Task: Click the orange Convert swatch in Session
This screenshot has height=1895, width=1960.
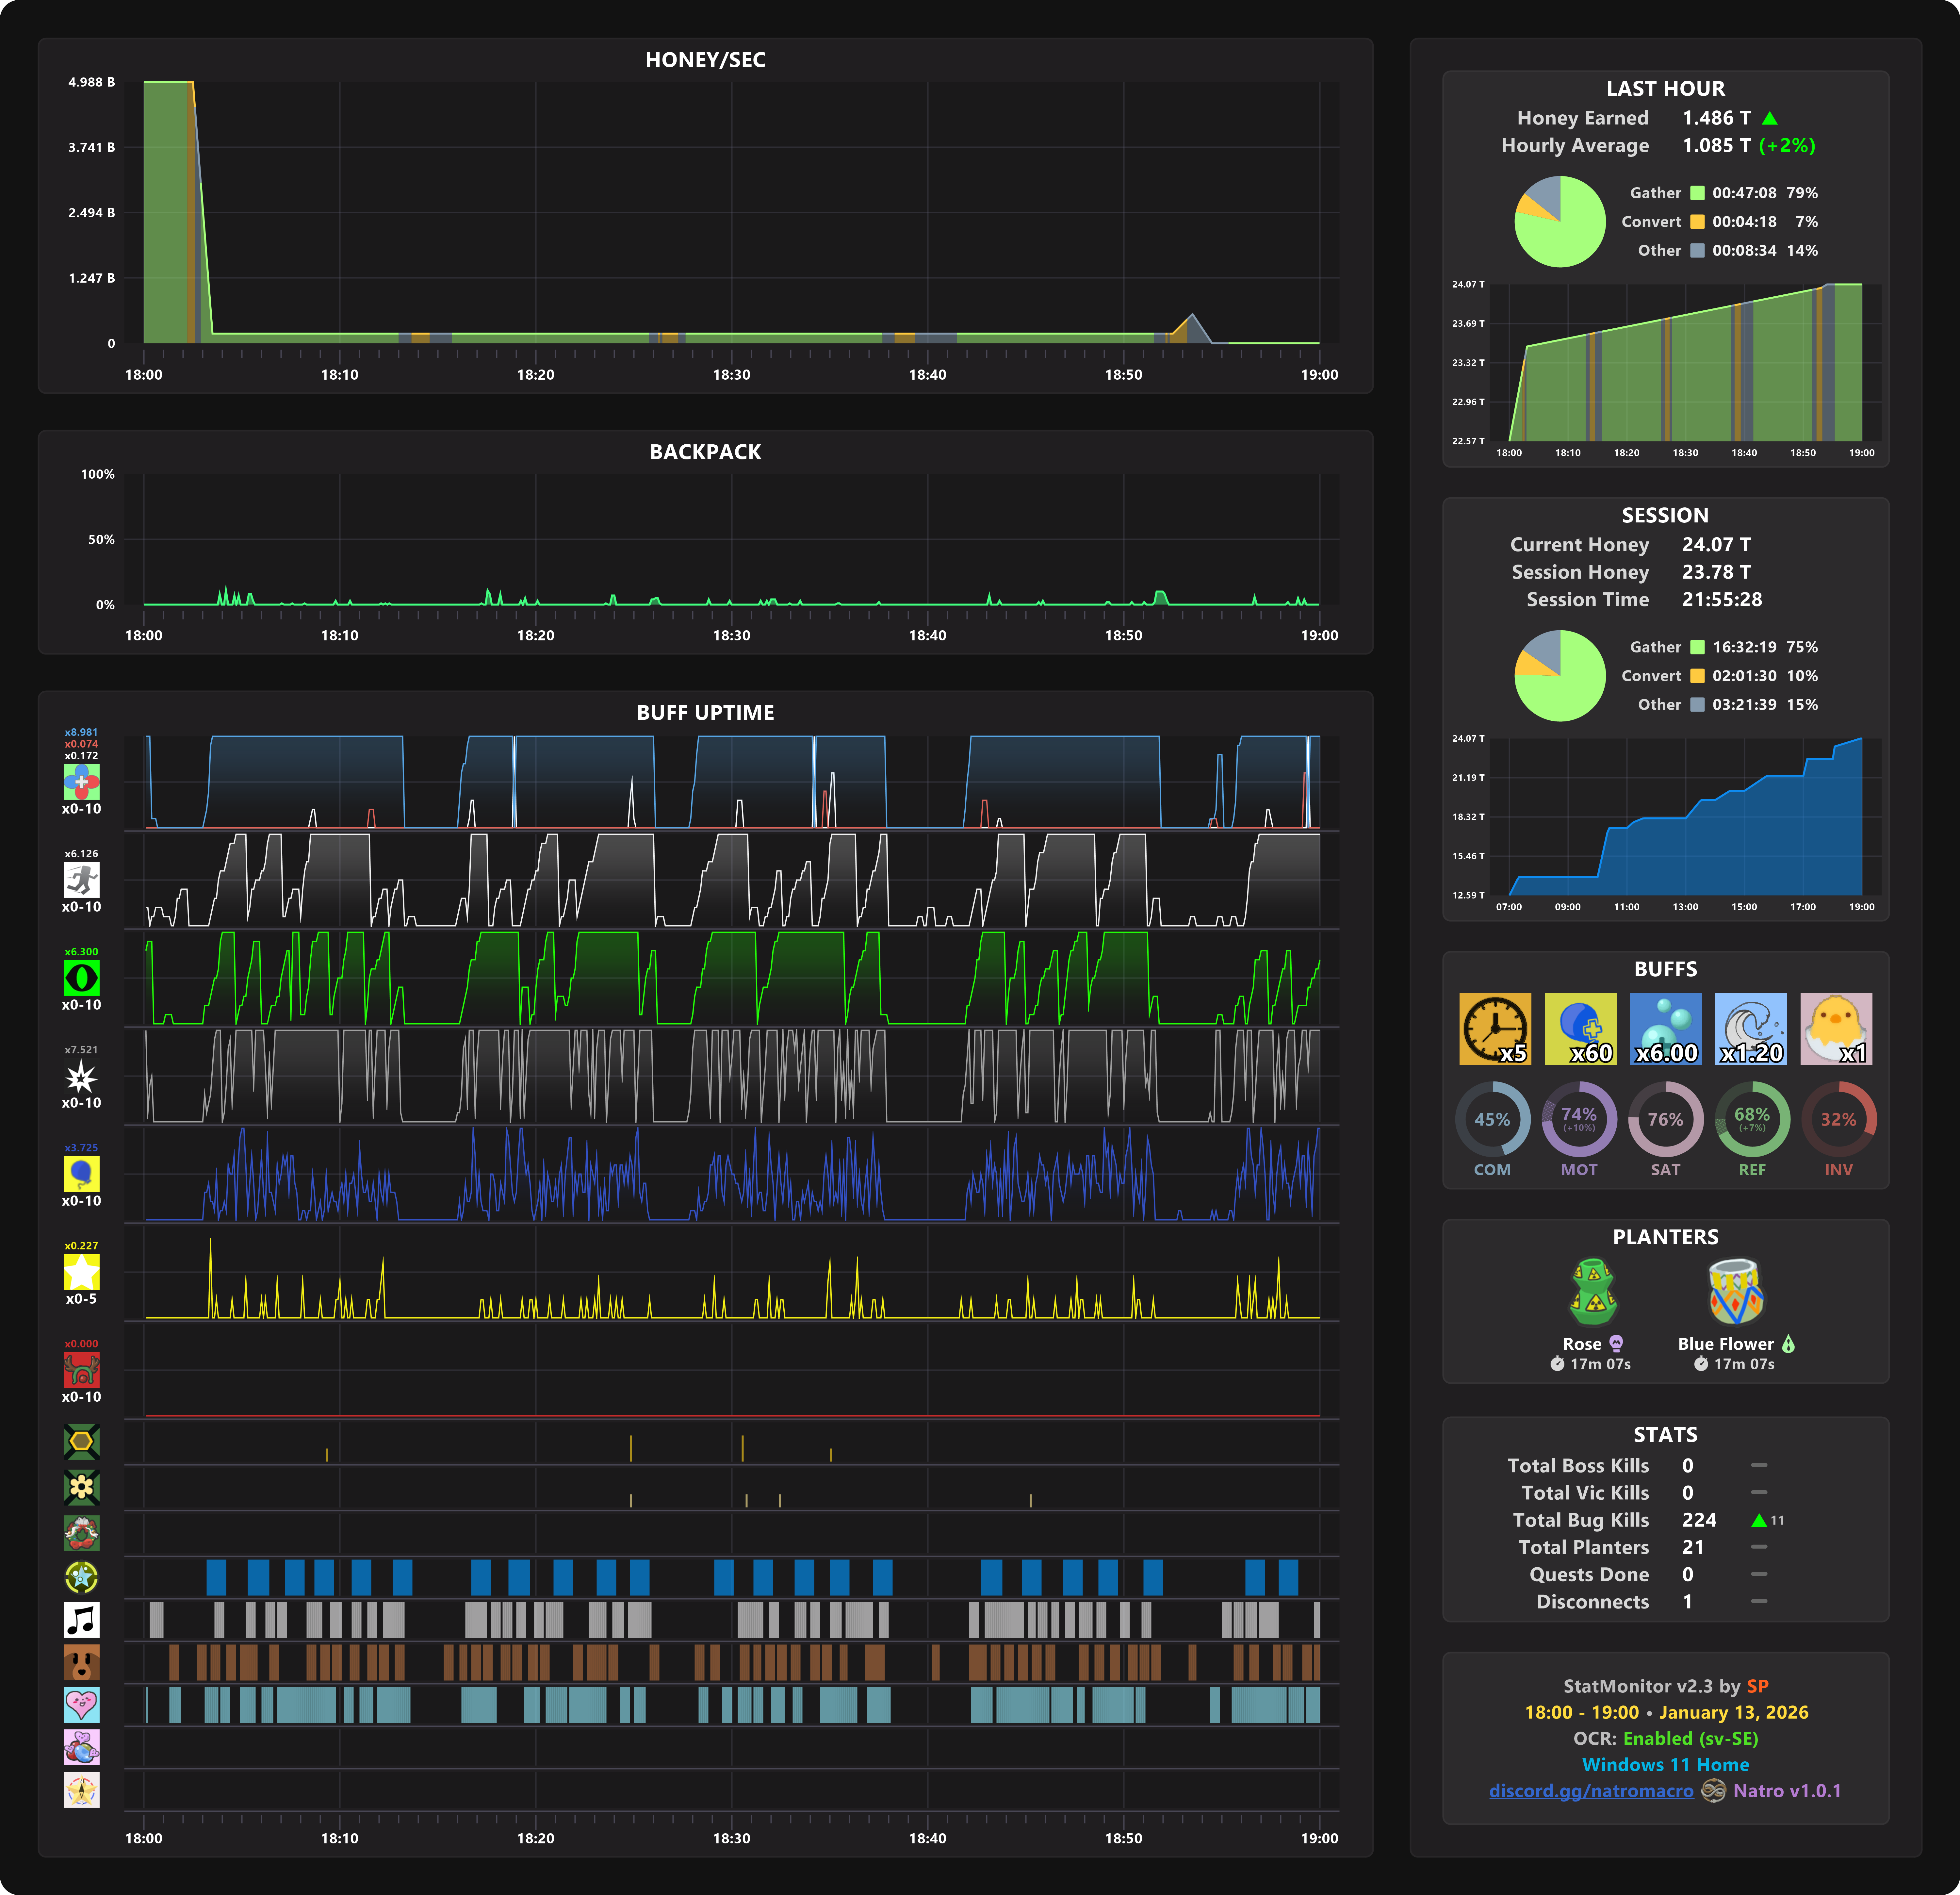Action: point(1697,676)
